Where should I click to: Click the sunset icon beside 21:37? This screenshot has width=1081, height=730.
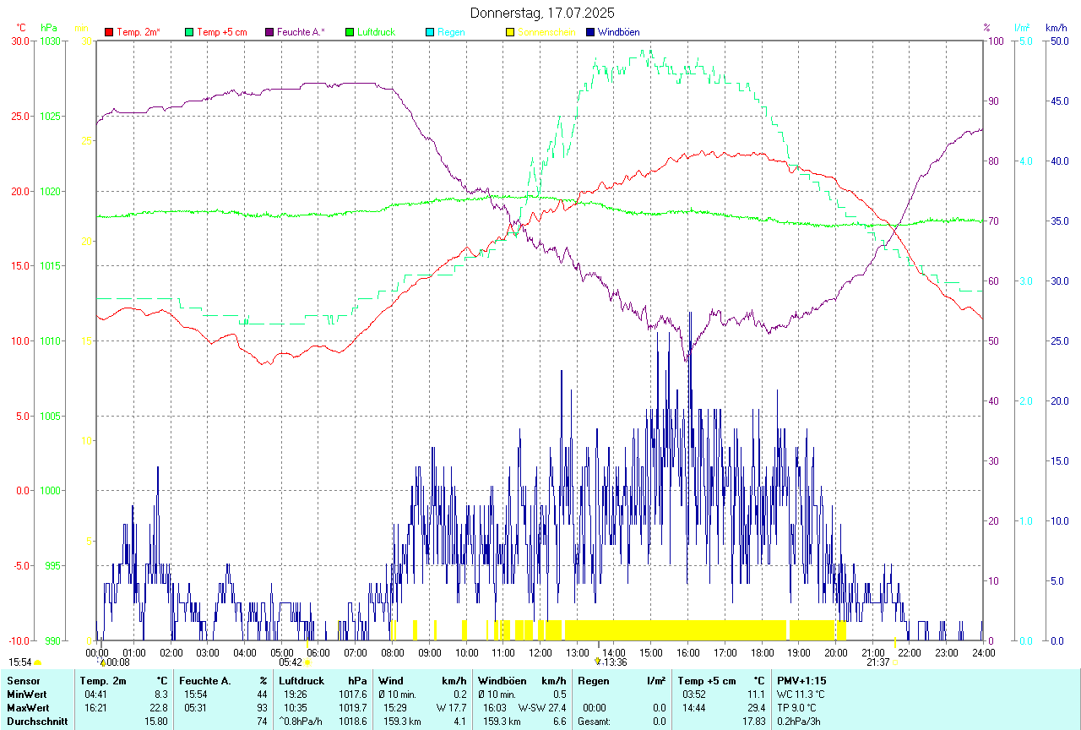[x=895, y=662]
